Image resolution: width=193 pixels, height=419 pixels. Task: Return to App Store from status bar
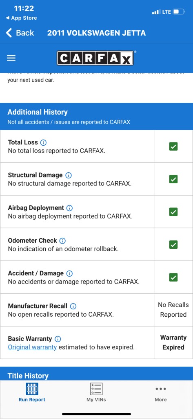tap(21, 18)
